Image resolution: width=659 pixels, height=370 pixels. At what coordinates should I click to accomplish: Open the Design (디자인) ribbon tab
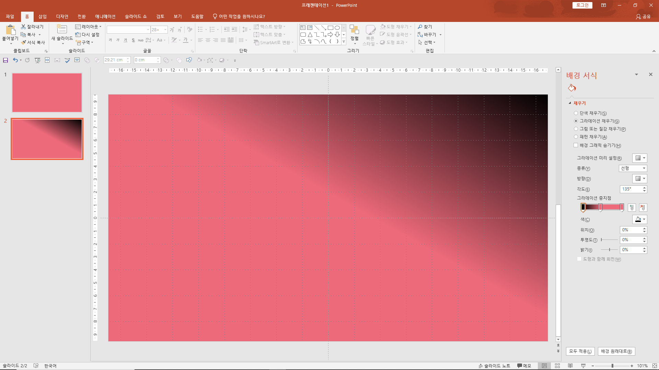point(62,16)
